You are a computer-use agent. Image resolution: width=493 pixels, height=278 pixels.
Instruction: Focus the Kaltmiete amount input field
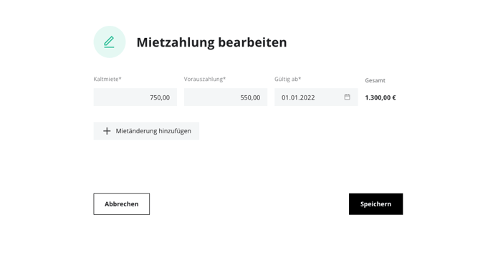pos(135,97)
